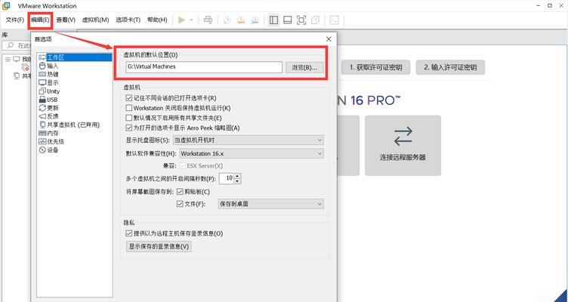The width and height of the screenshot is (568, 302).
Task: Click the seconds value field showing 10
Action: pos(227,178)
